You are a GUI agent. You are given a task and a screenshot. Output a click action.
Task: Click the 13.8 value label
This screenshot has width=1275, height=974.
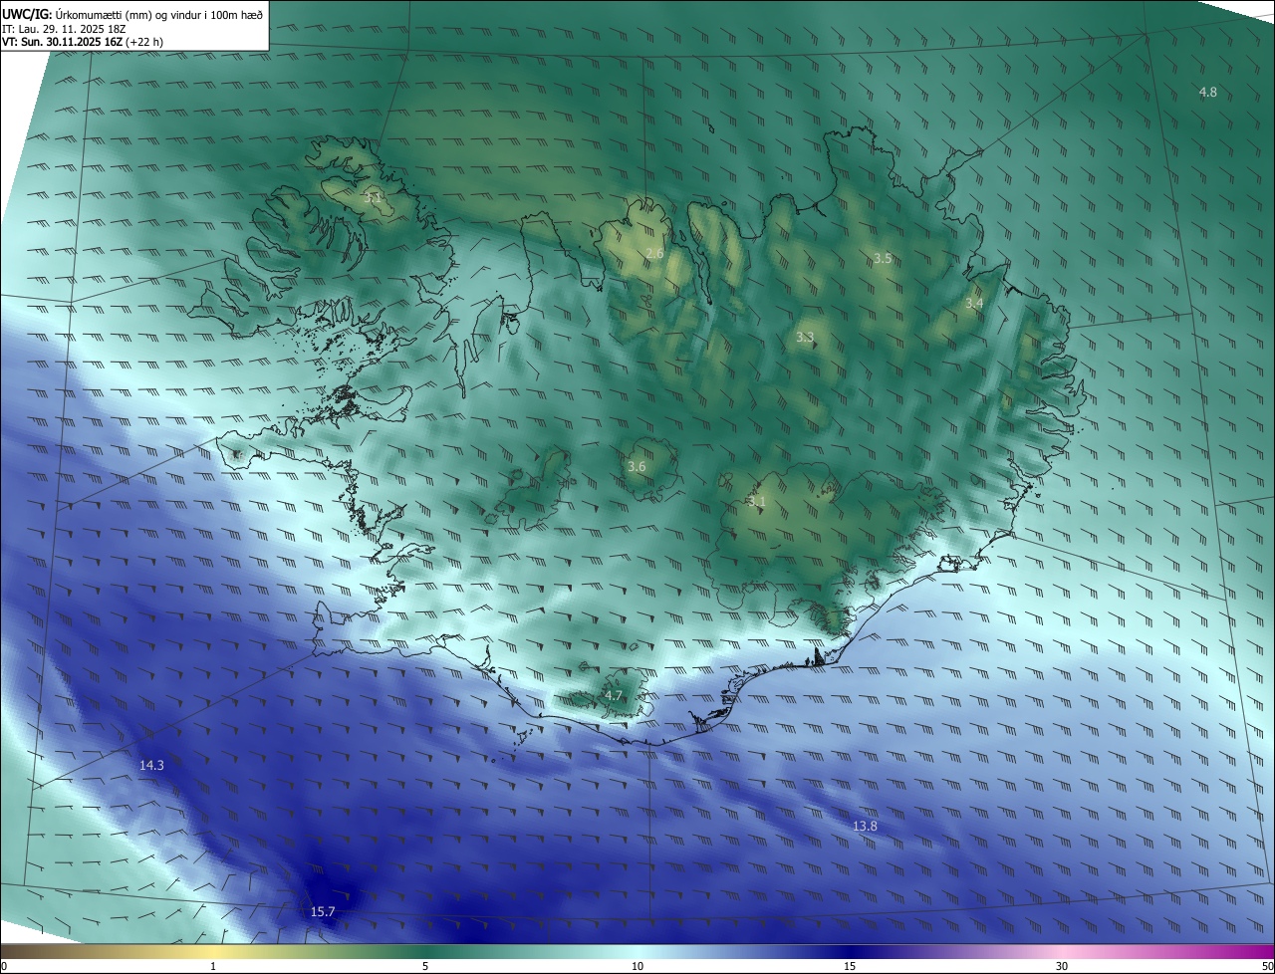click(x=865, y=826)
